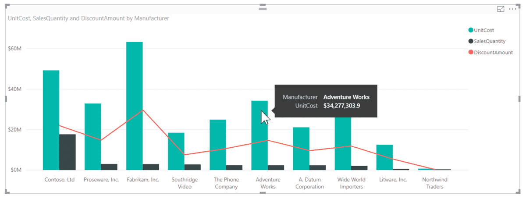
Task: Click the Focus mode icon
Action: click(501, 9)
